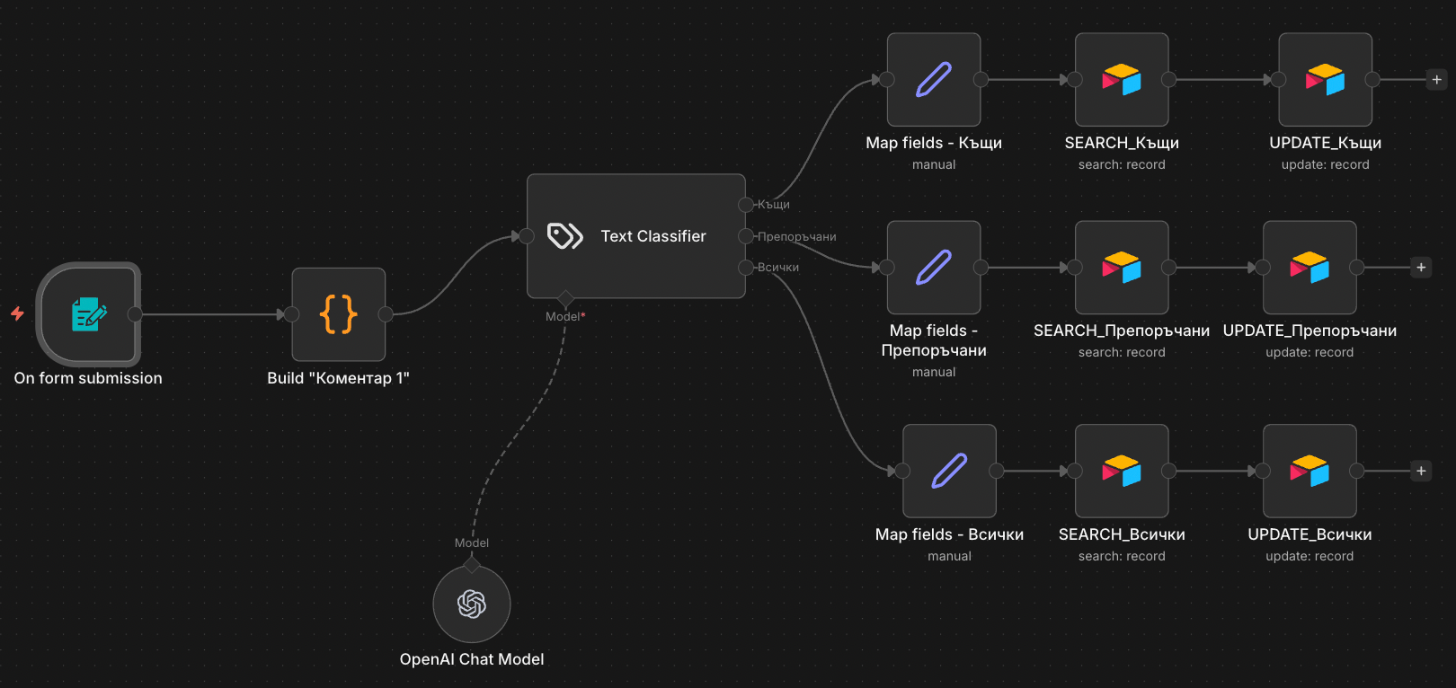The width and height of the screenshot is (1456, 688).
Task: Open the SEARCH_Препоръчани Airtable node
Action: tap(1122, 268)
